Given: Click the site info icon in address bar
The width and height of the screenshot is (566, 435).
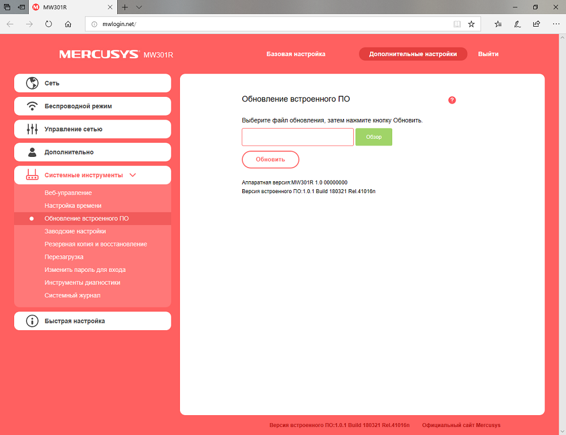Looking at the screenshot, I should (94, 24).
